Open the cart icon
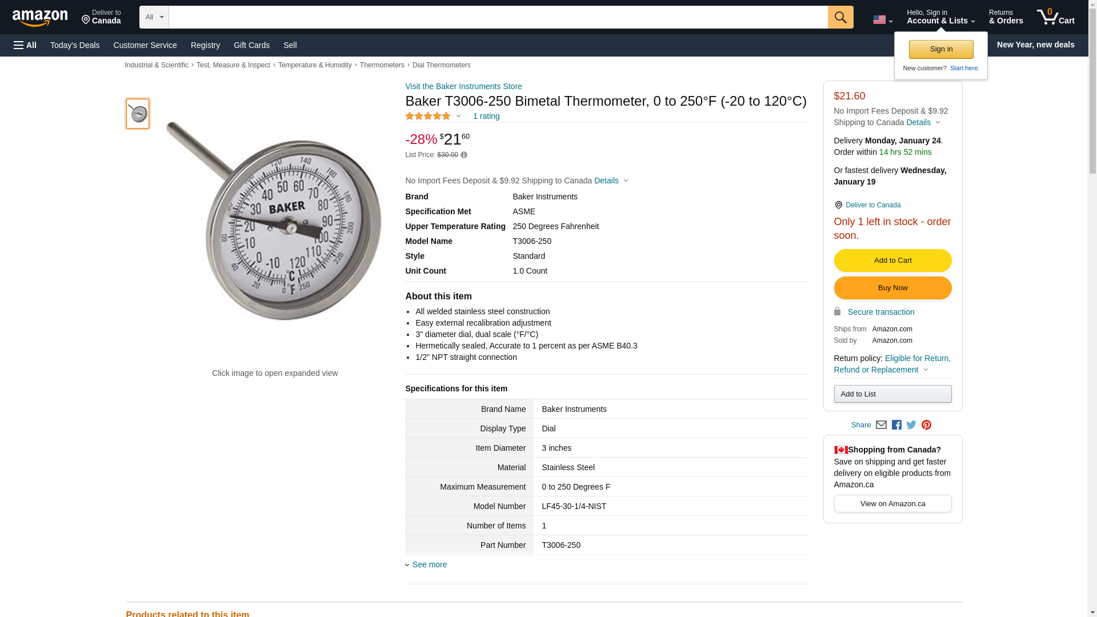Image resolution: width=1097 pixels, height=617 pixels. pyautogui.click(x=1055, y=17)
